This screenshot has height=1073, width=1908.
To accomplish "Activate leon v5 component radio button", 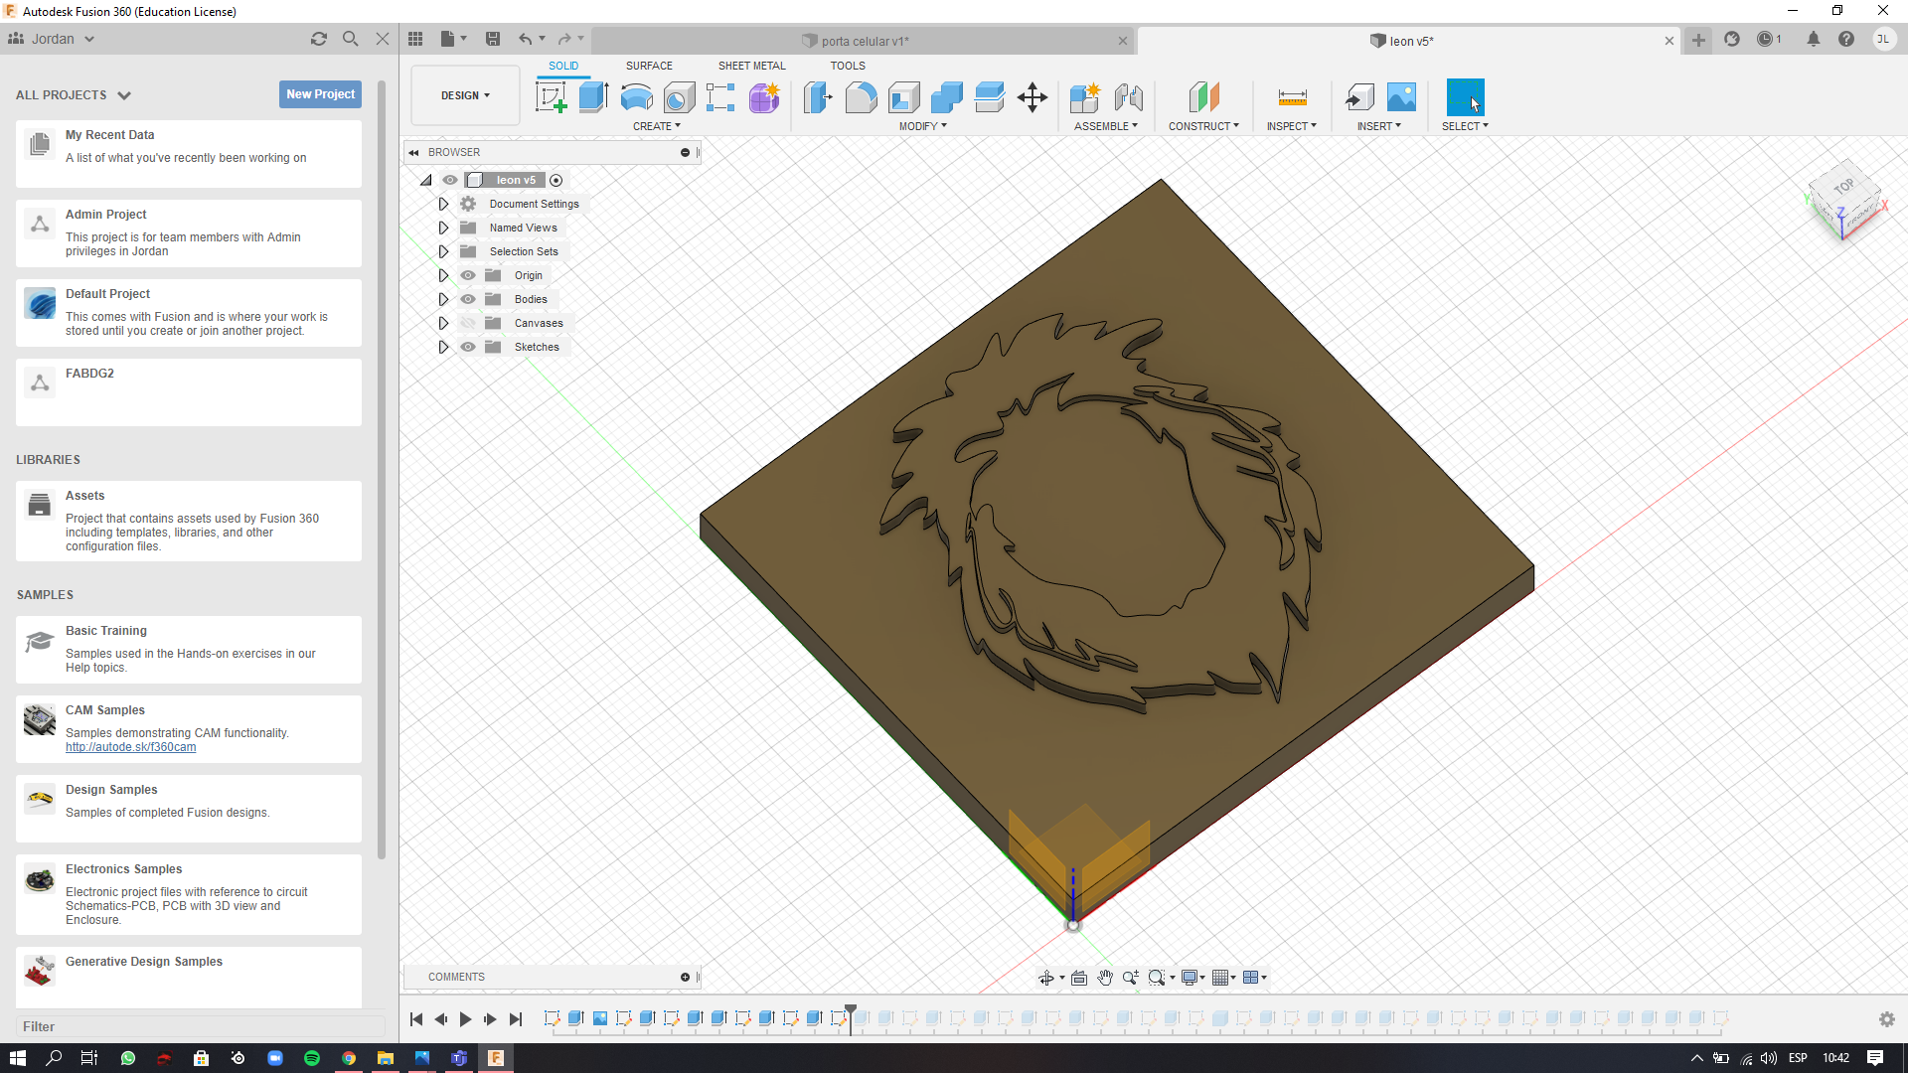I will tap(556, 180).
